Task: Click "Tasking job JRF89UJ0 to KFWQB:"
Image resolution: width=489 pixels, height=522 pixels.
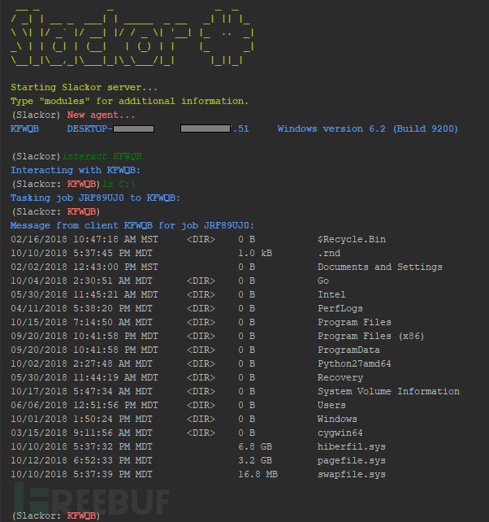Action: 95,198
